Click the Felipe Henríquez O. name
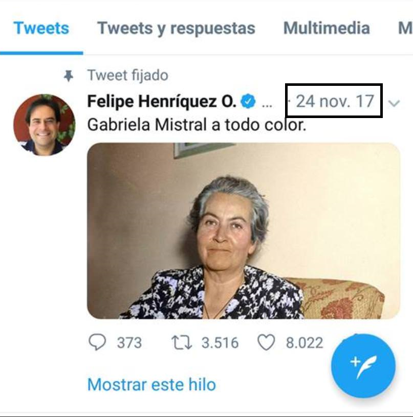Screen dimensions: 413x417 (162, 101)
